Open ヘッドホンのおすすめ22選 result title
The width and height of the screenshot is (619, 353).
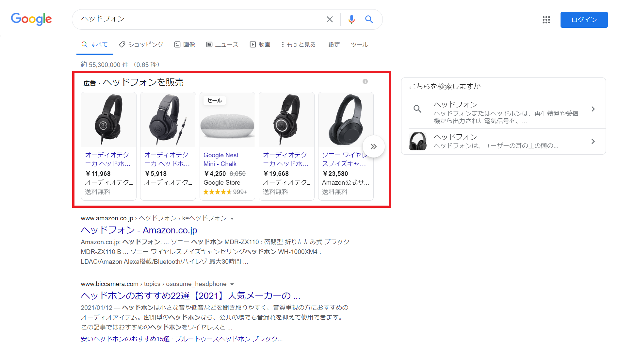[190, 296]
